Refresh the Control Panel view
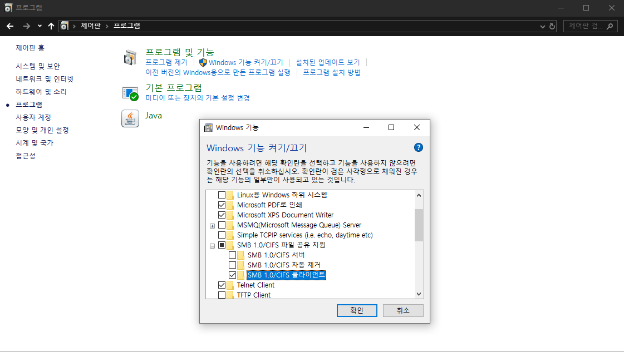624x352 pixels. [552, 26]
